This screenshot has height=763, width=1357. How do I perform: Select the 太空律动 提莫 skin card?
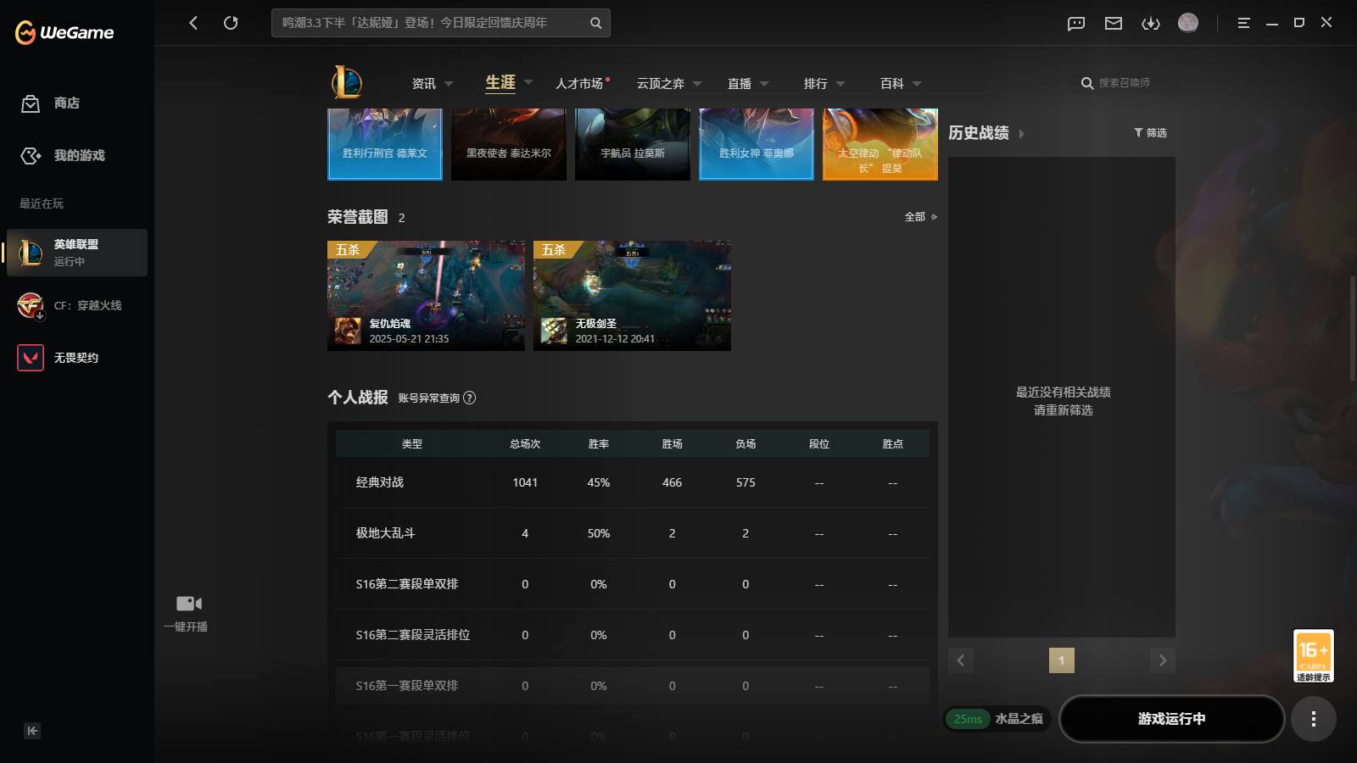pyautogui.click(x=880, y=144)
